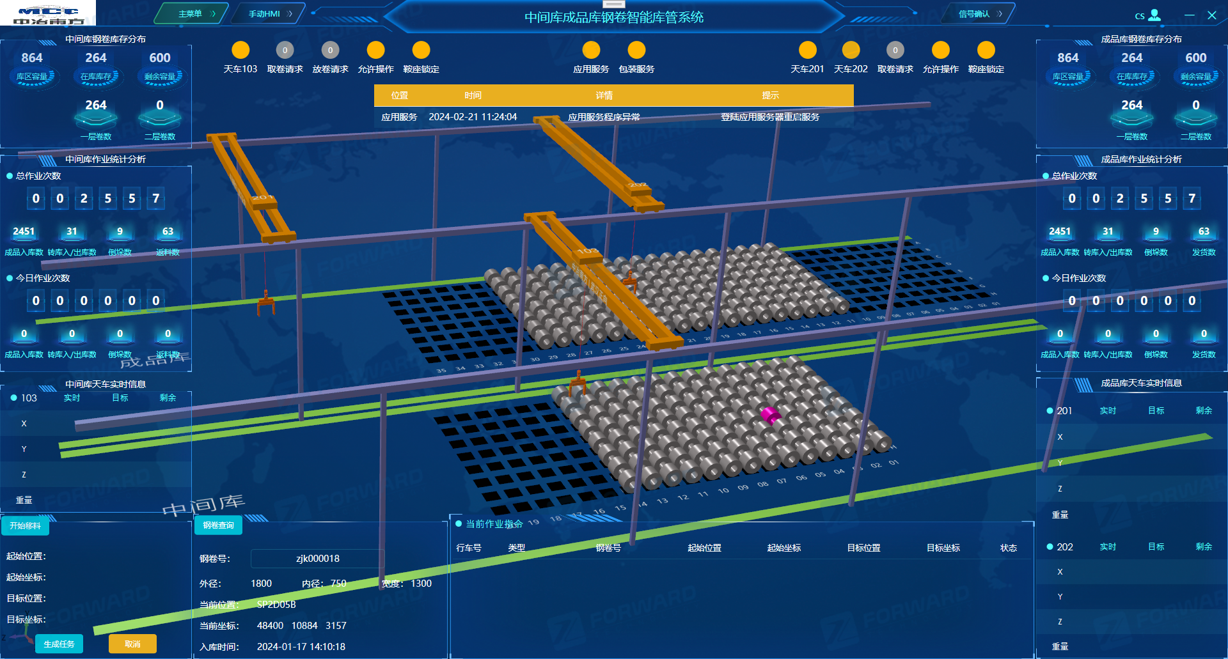
Task: Open the cs user profile icon
Action: 1154,15
